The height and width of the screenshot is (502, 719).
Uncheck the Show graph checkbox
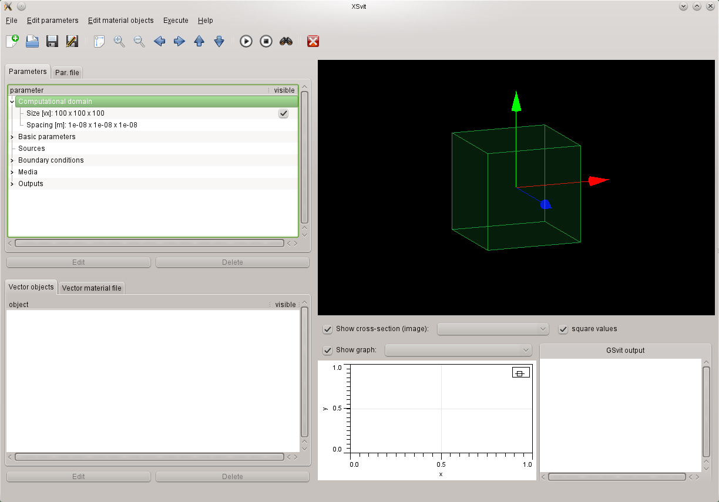point(328,350)
